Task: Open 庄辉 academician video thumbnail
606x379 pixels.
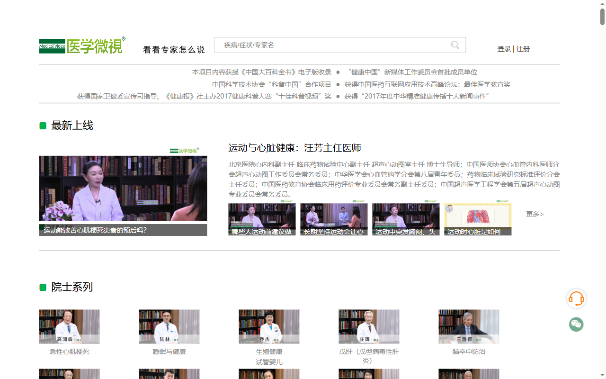Action: coord(369,326)
